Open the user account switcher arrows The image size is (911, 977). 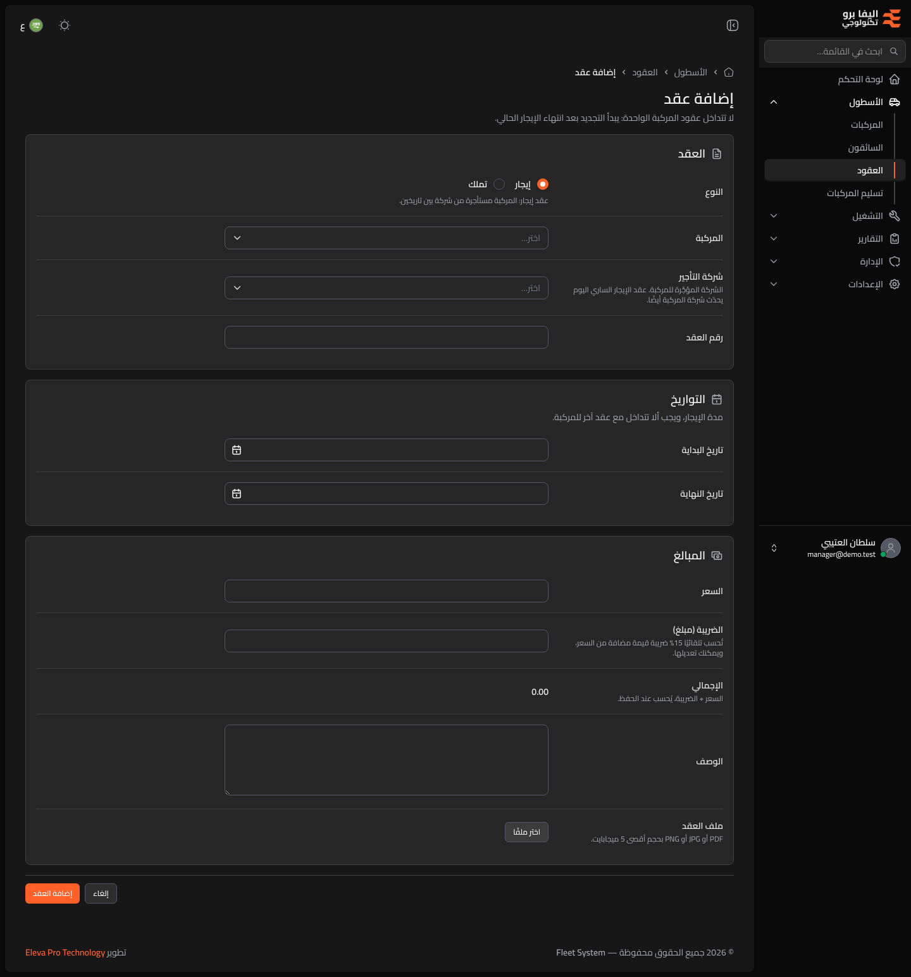coord(774,548)
